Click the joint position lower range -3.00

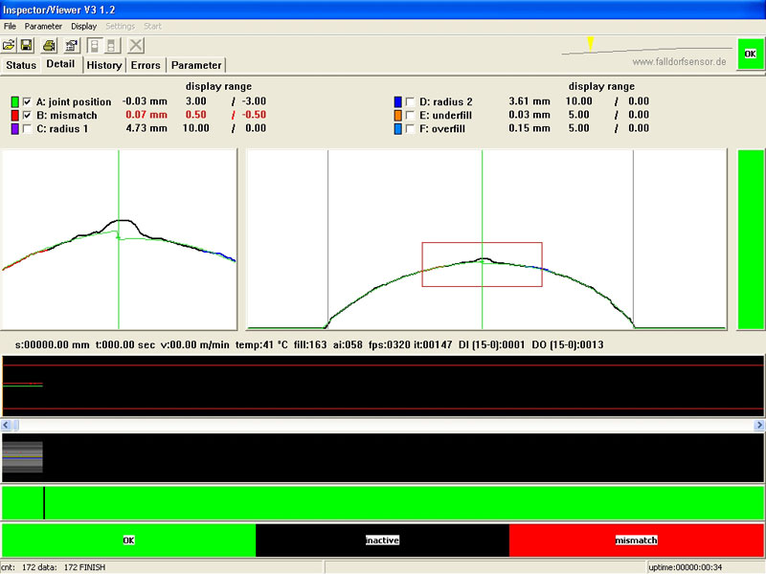pos(254,101)
